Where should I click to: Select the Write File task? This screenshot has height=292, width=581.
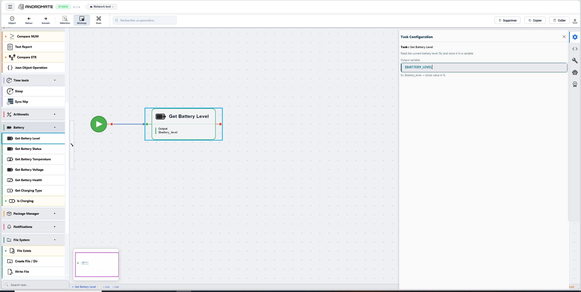pyautogui.click(x=34, y=272)
